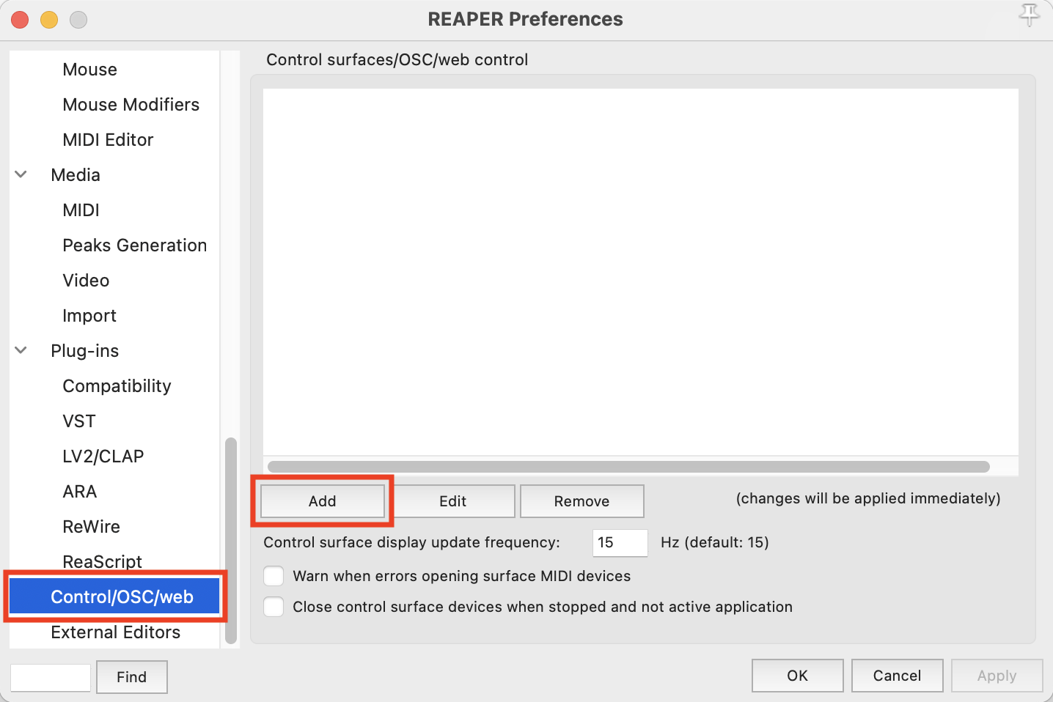This screenshot has height=702, width=1053.
Task: Collapse the Media tree section
Action: (x=21, y=174)
